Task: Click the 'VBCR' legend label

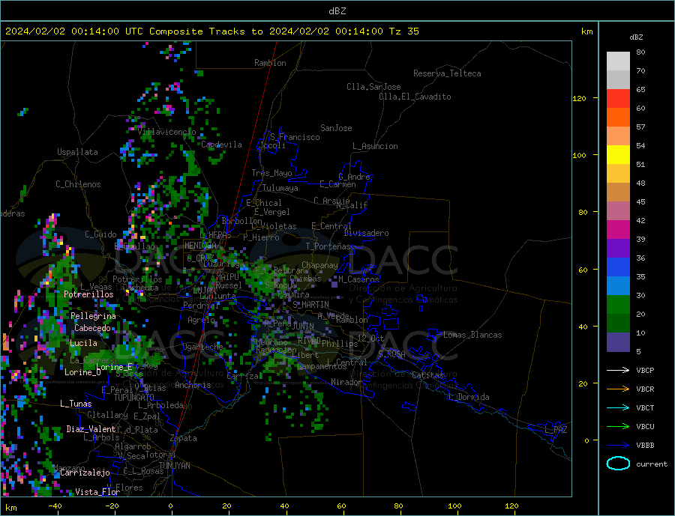Action: click(x=645, y=389)
